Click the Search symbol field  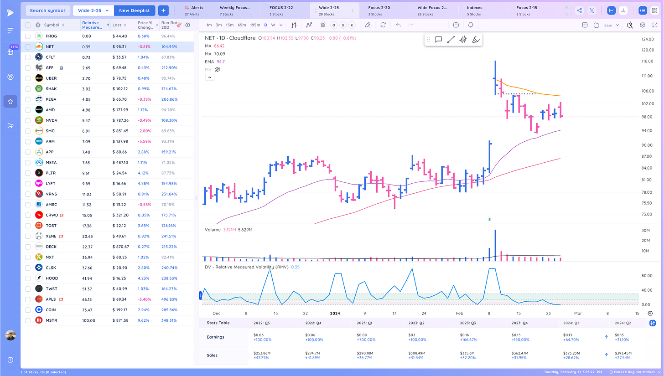[x=47, y=10]
